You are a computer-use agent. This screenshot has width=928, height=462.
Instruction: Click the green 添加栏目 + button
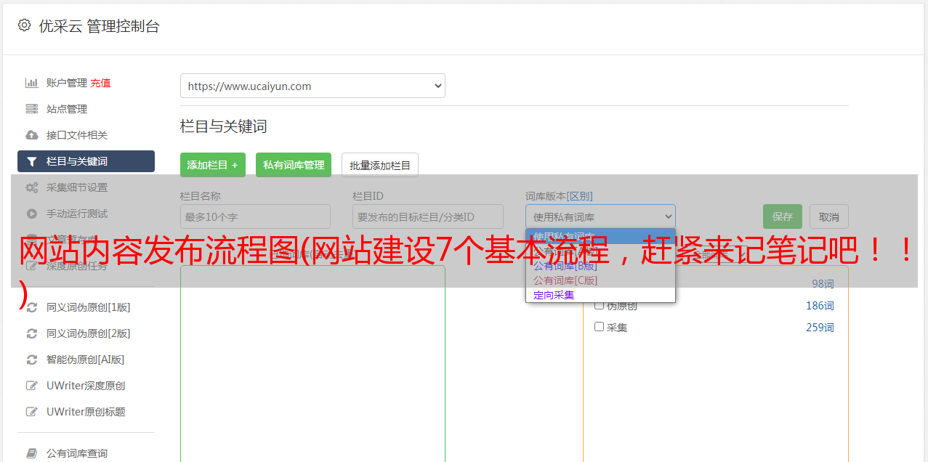[x=213, y=165]
